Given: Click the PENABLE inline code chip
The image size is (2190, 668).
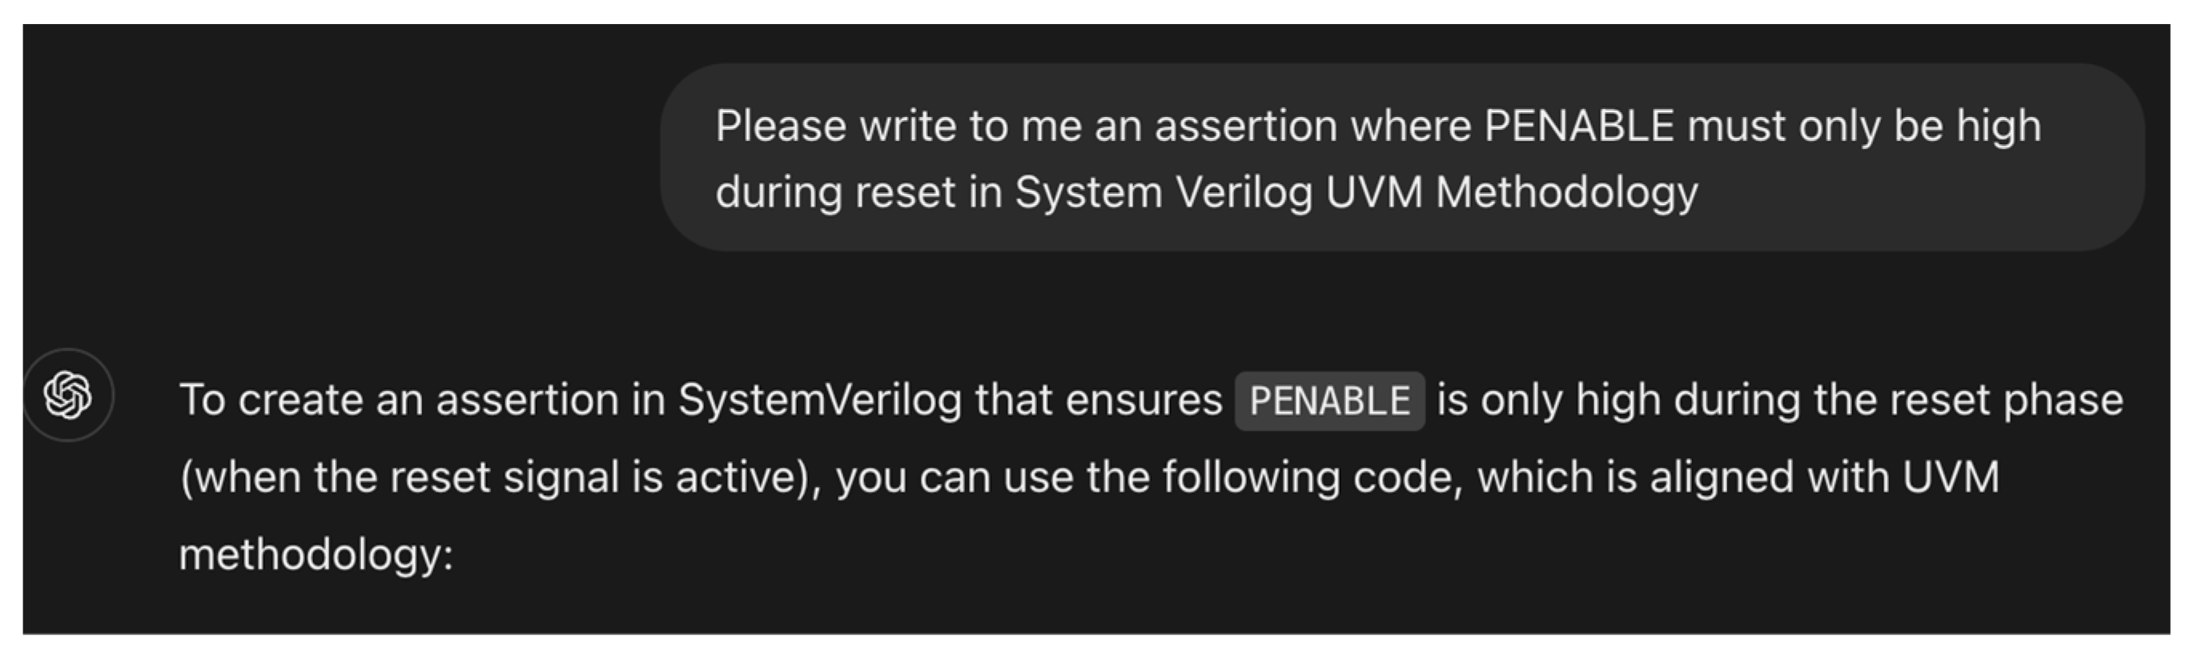Looking at the screenshot, I should [1328, 400].
